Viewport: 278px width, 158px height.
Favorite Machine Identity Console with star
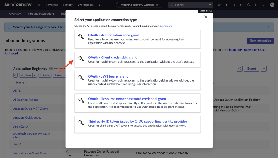[157, 5]
